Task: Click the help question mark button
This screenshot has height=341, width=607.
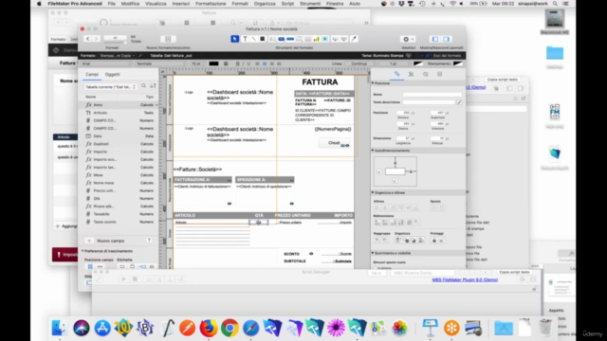Action: click(149, 241)
